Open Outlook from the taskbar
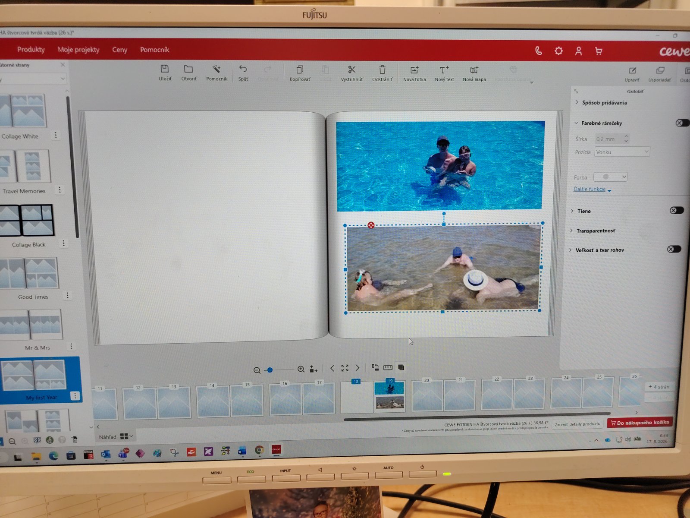This screenshot has width=690, height=518. pos(106,454)
